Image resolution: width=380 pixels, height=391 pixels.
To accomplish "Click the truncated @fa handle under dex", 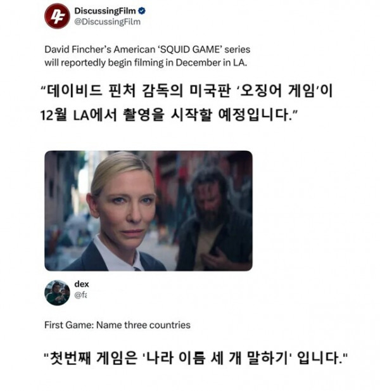I will point(80,295).
